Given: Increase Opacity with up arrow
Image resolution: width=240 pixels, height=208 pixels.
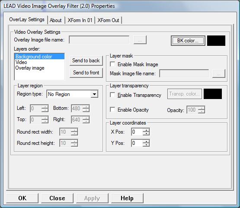Looking at the screenshot, I should (x=202, y=108).
